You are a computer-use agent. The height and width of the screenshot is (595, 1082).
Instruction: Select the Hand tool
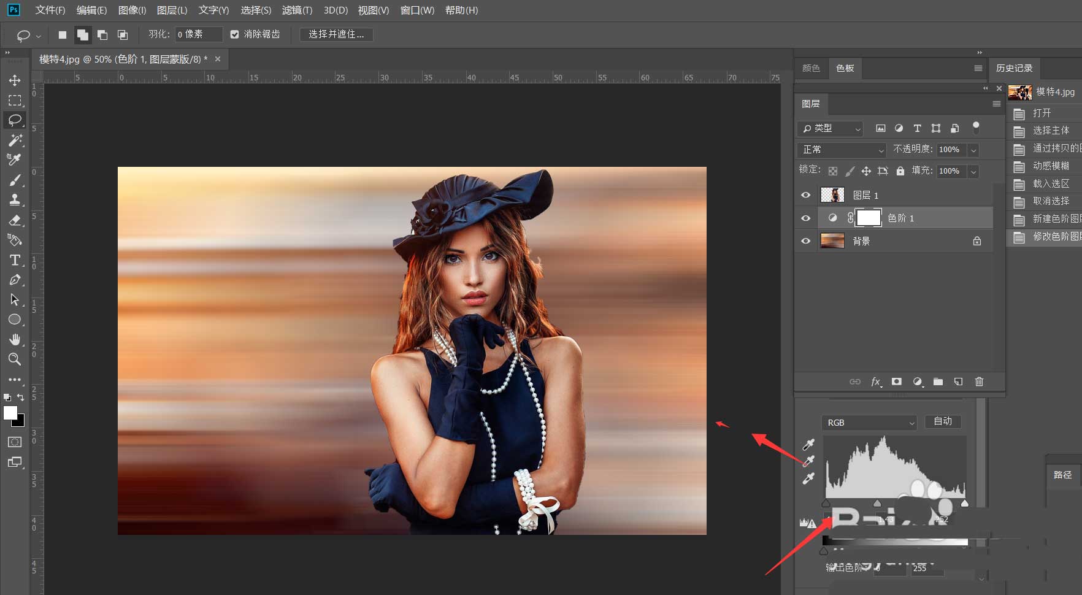point(15,339)
